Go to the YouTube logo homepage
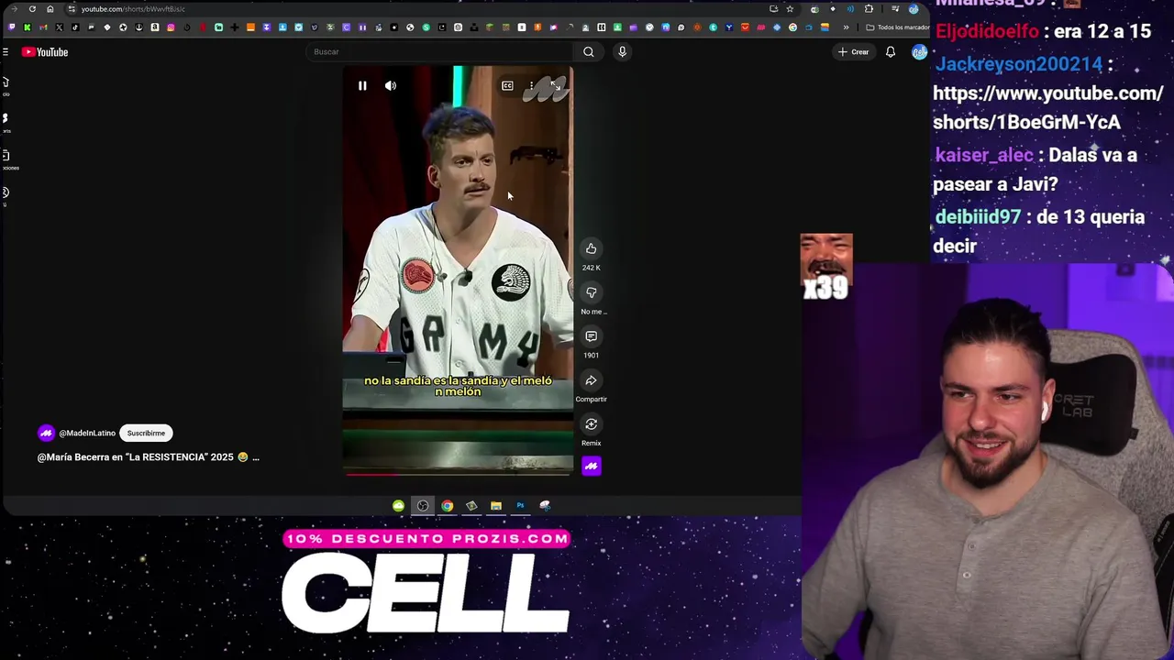This screenshot has height=660, width=1174. click(45, 52)
